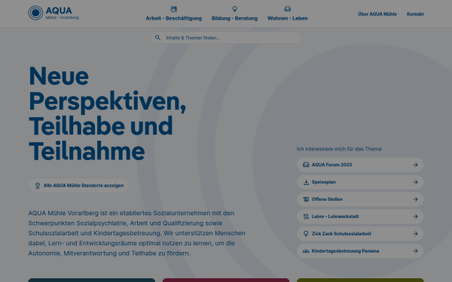Click the lightbulb icon above Bildung - Beratung
Screen dimensions: 452x282
point(234,9)
